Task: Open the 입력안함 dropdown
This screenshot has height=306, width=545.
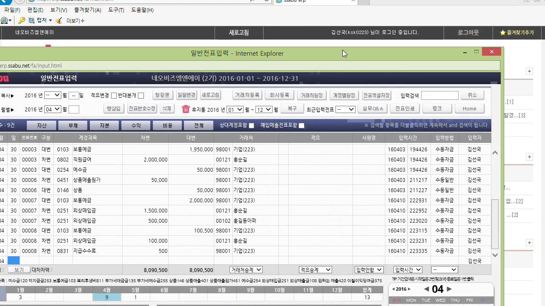Action: (x=369, y=270)
